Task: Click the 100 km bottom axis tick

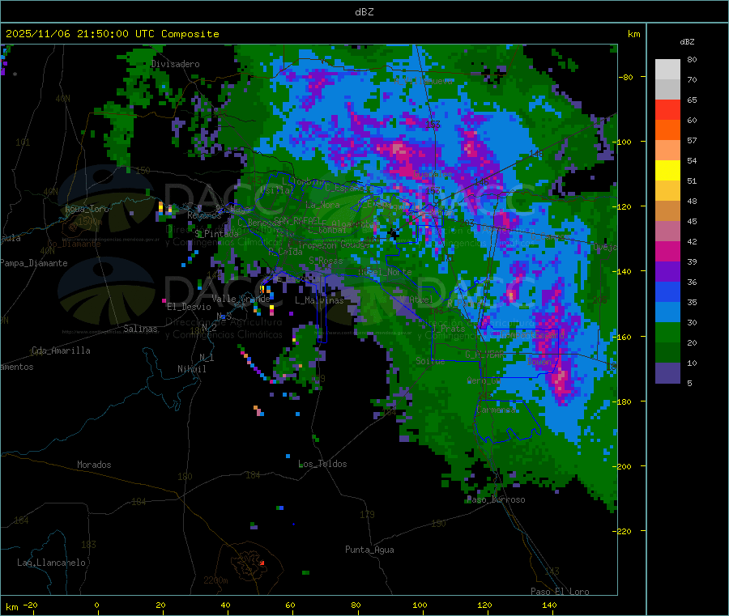Action: 420,605
